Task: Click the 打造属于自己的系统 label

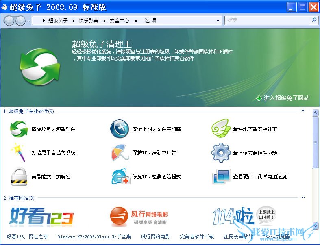Action: click(x=54, y=153)
